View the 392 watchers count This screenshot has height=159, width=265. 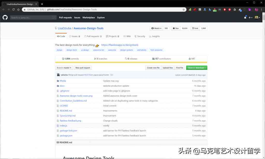(x=166, y=28)
